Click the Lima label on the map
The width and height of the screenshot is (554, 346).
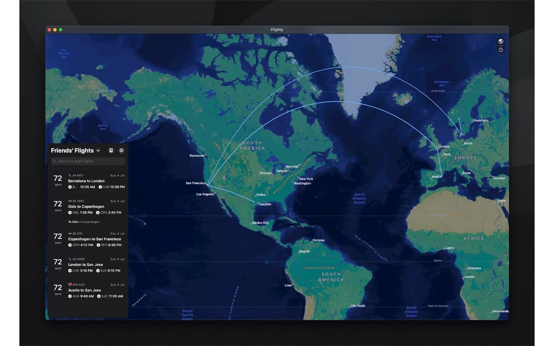point(288,285)
